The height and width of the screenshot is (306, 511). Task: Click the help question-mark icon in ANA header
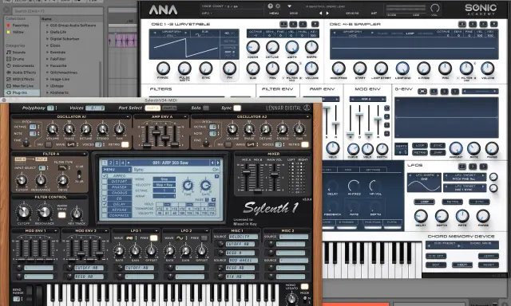point(270,6)
